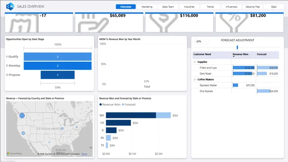Click the MOM % Revenue Won chart title

(x=120, y=39)
